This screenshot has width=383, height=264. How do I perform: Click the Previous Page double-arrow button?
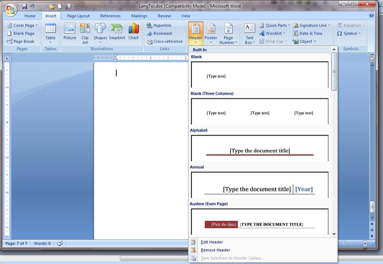tap(372, 224)
